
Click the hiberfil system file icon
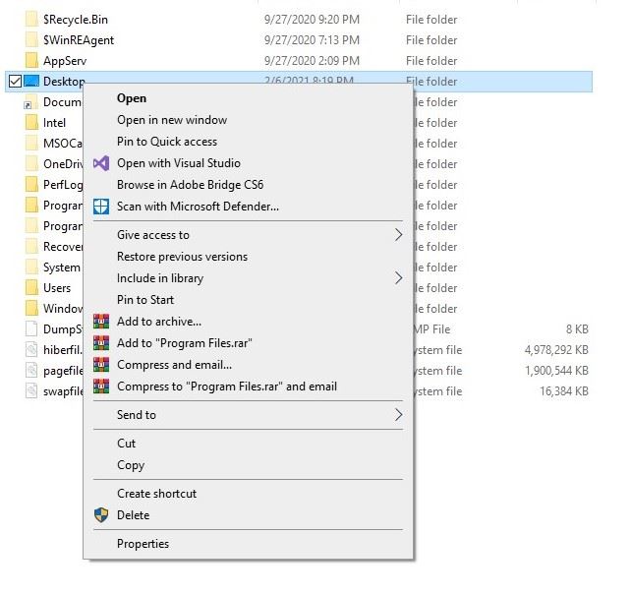tap(31, 350)
